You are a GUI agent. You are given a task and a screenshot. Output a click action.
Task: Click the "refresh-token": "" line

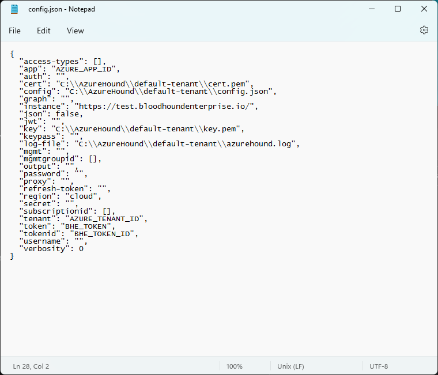(x=65, y=189)
